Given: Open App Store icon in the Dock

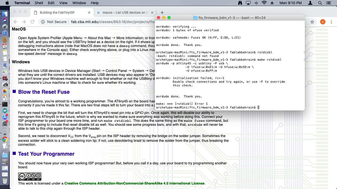Looking at the screenshot, I should point(5,117).
